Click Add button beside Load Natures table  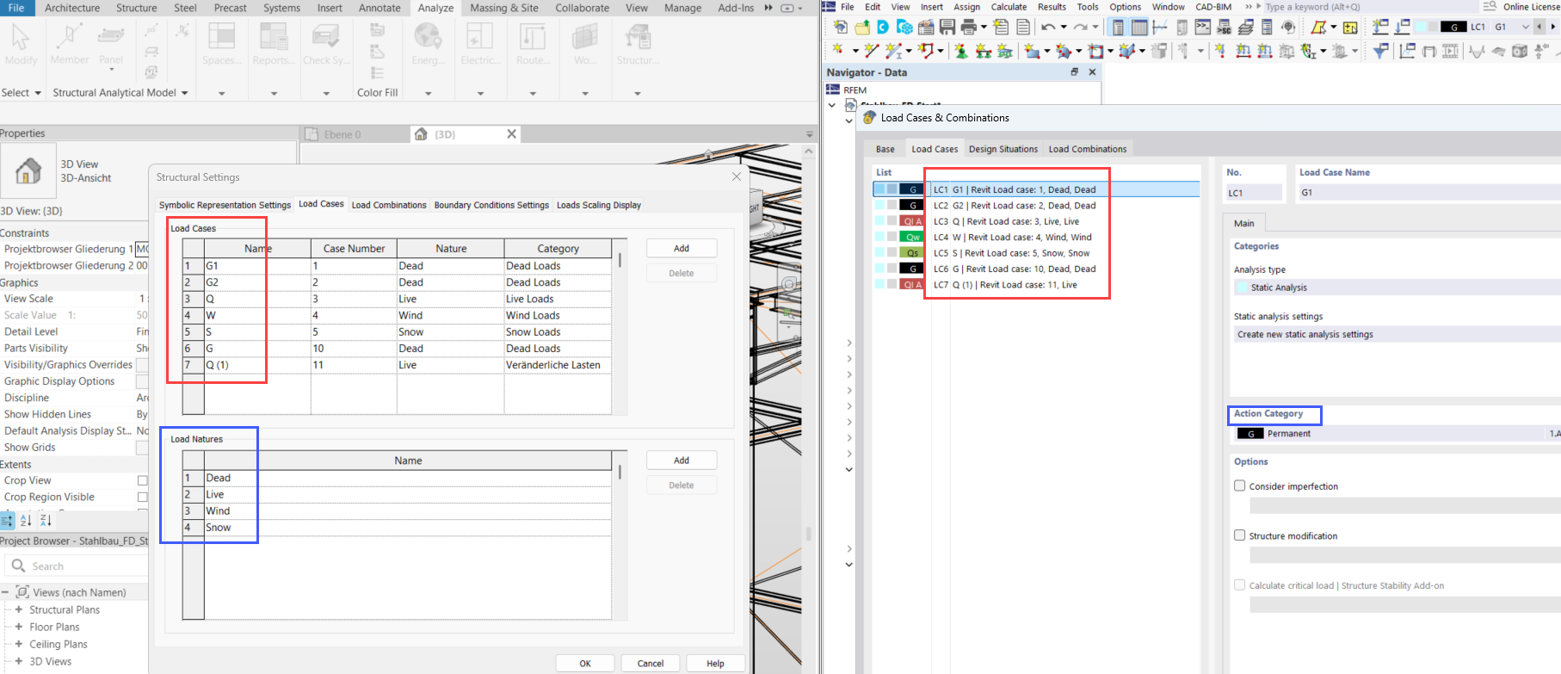point(682,461)
